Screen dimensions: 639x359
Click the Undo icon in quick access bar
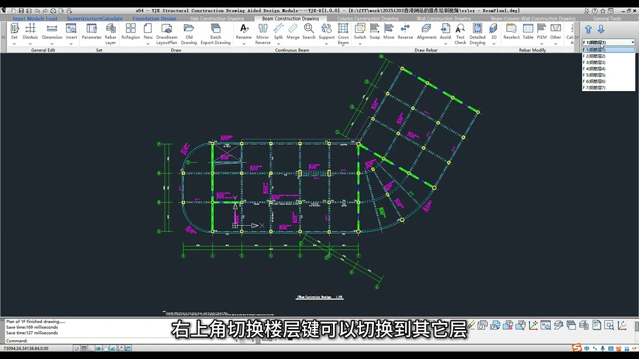(x=37, y=10)
